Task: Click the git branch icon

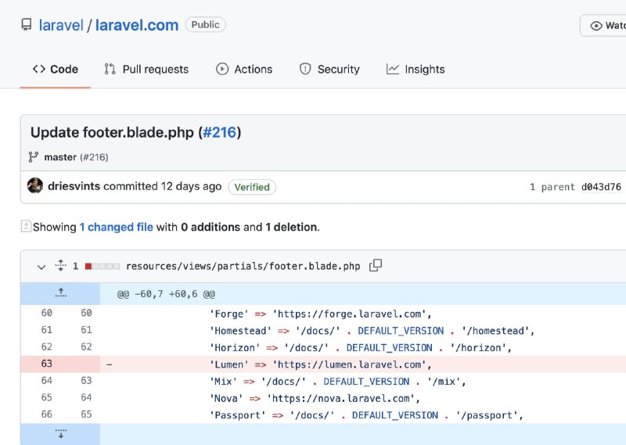Action: tap(34, 157)
